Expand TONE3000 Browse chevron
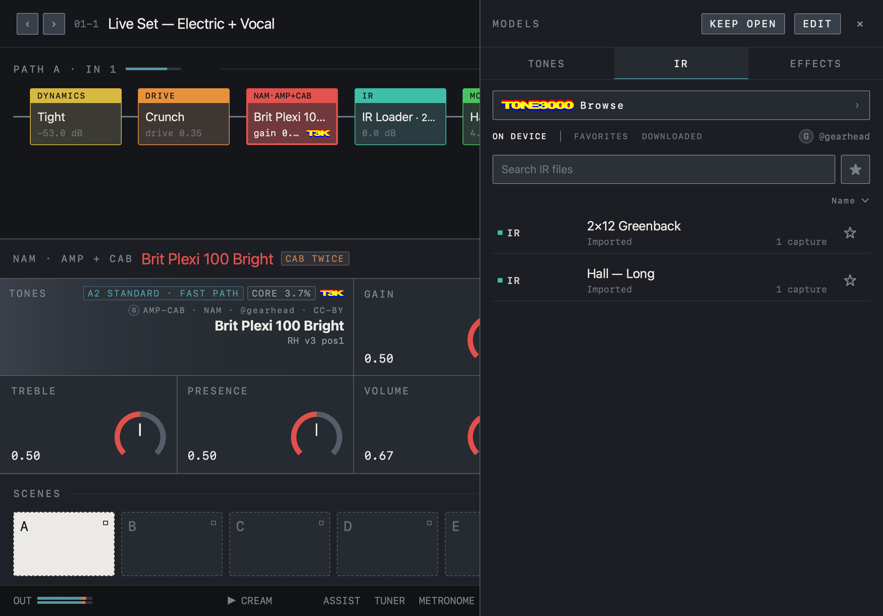 click(857, 105)
